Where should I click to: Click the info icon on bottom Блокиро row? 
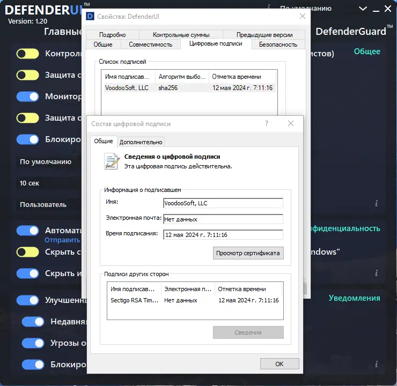click(377, 364)
